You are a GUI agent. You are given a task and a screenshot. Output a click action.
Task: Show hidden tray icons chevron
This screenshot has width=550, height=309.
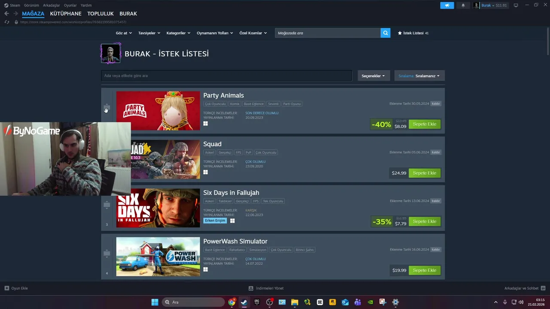pyautogui.click(x=495, y=302)
